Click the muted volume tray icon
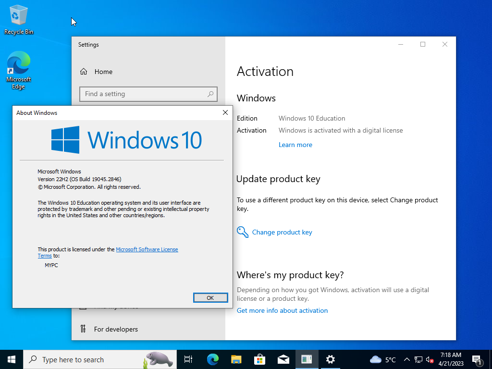The image size is (492, 369). pyautogui.click(x=430, y=359)
